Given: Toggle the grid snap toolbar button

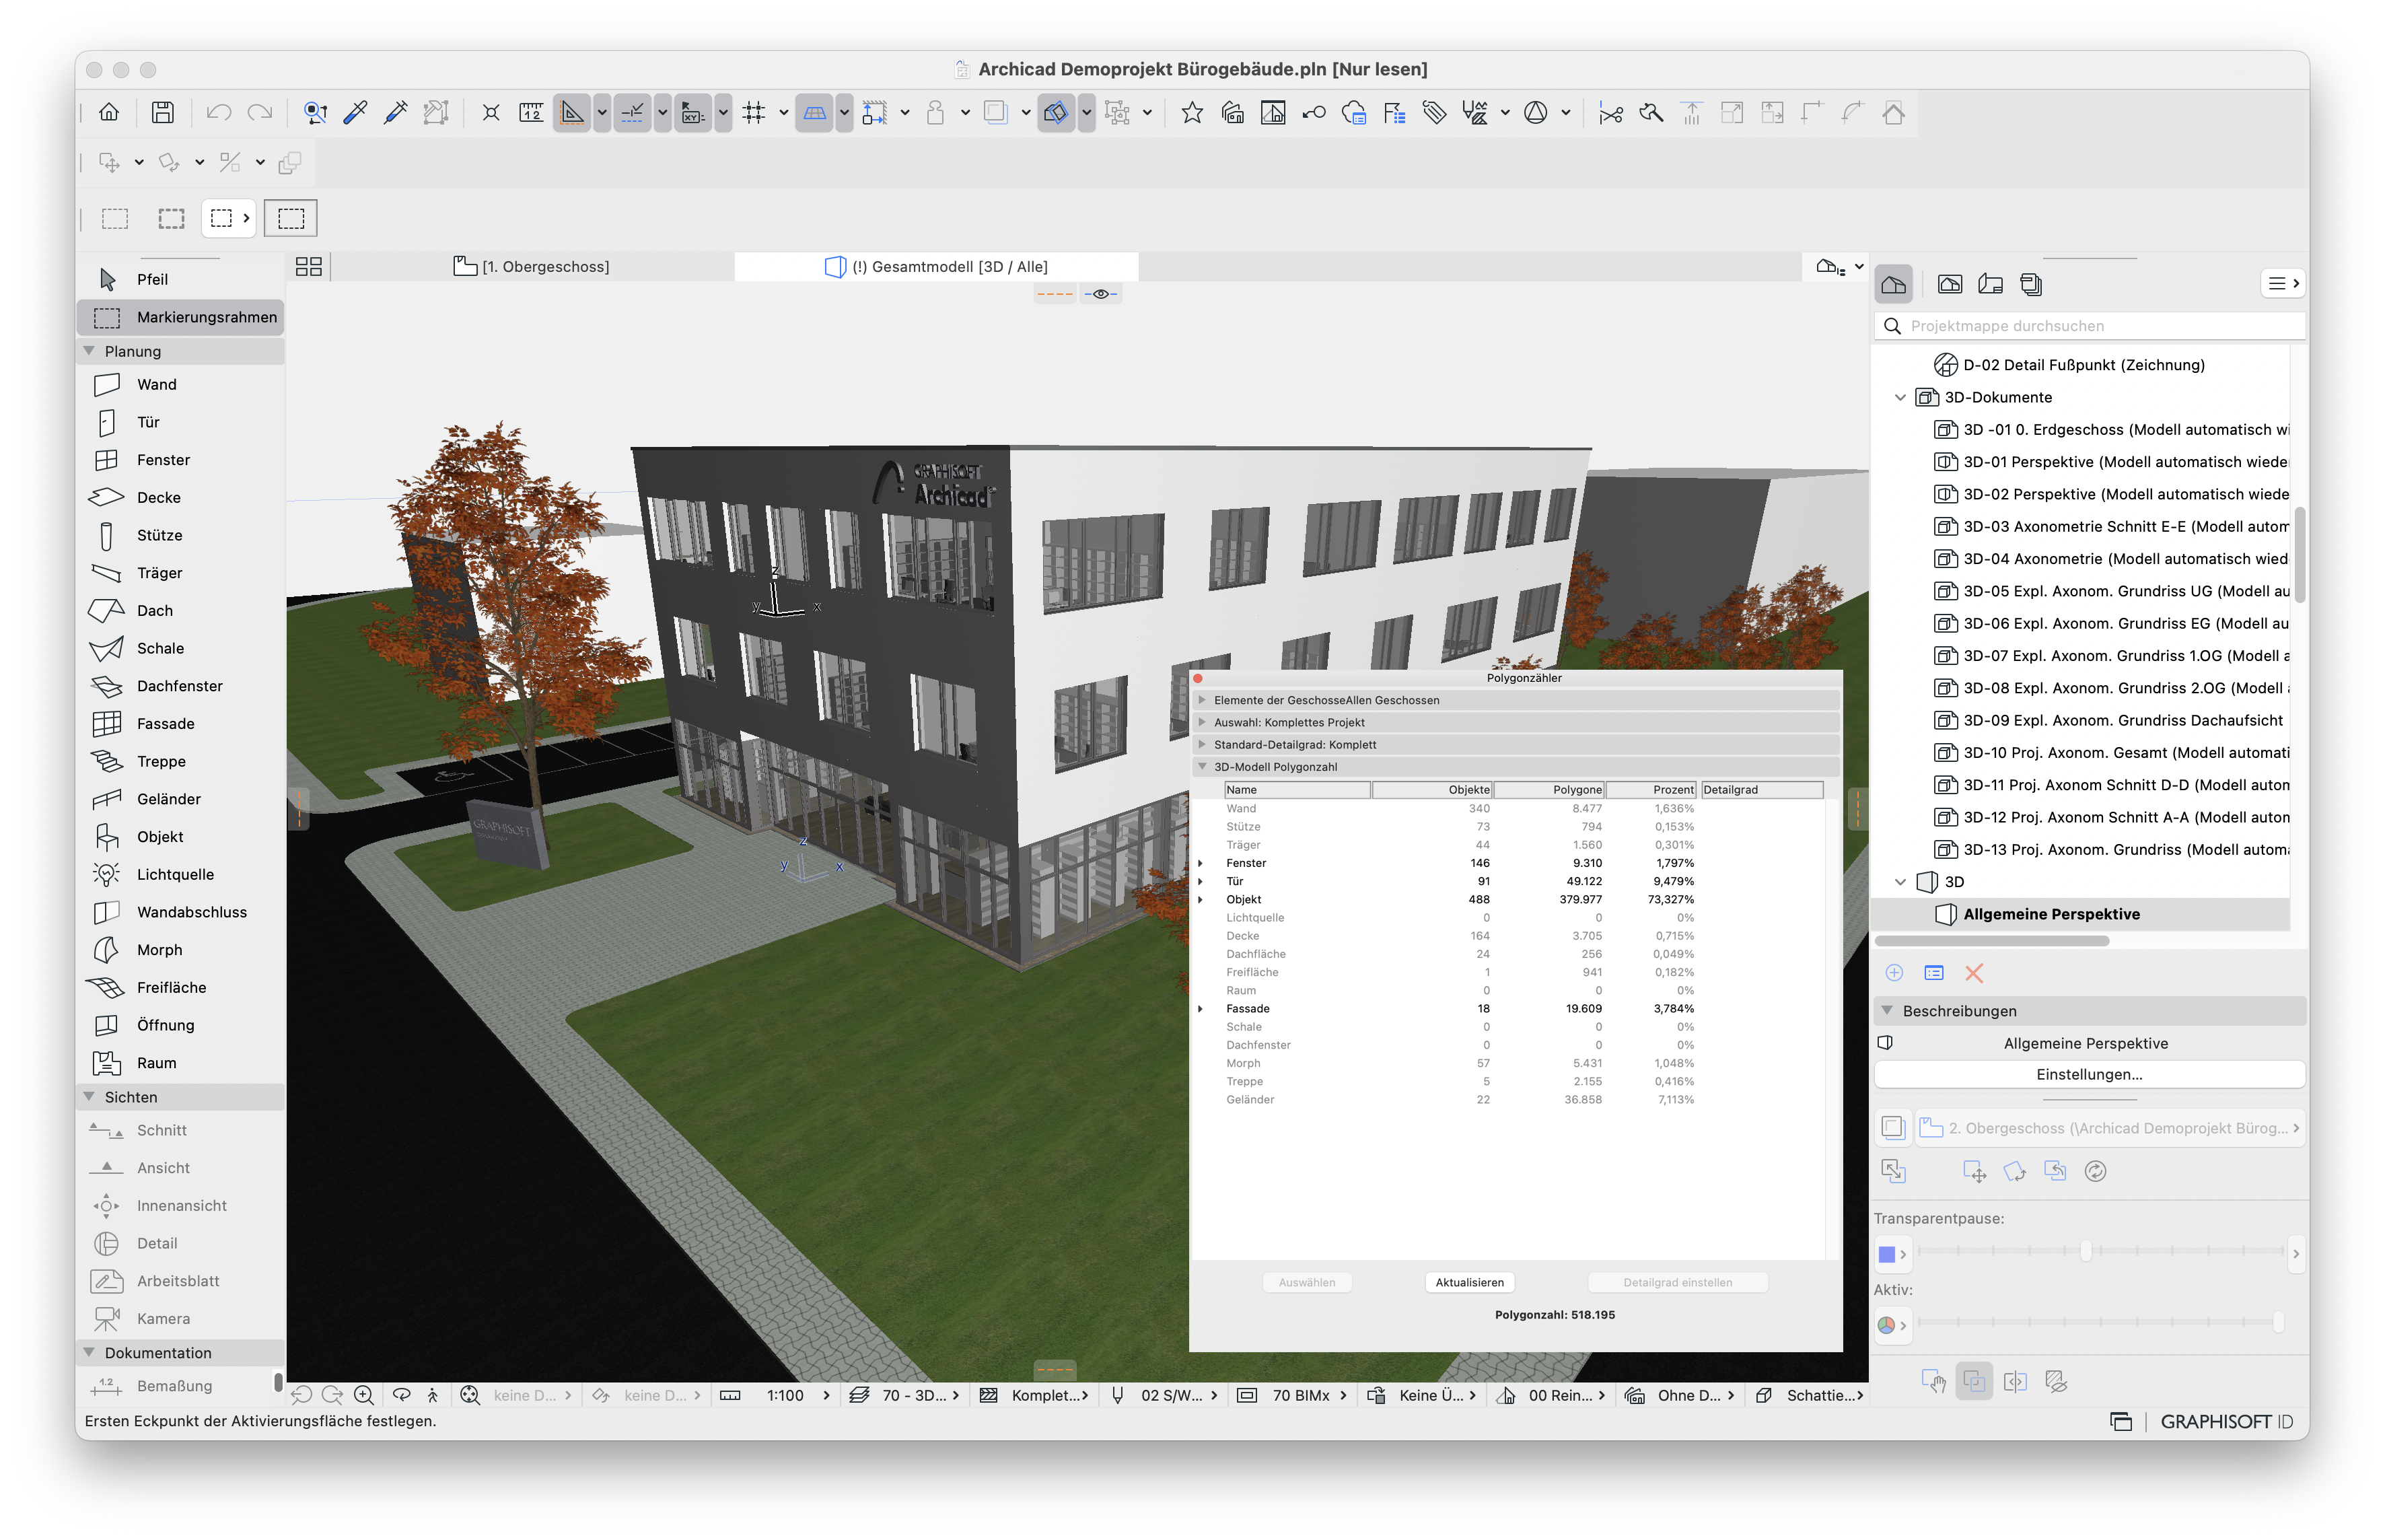Looking at the screenshot, I should tap(754, 113).
